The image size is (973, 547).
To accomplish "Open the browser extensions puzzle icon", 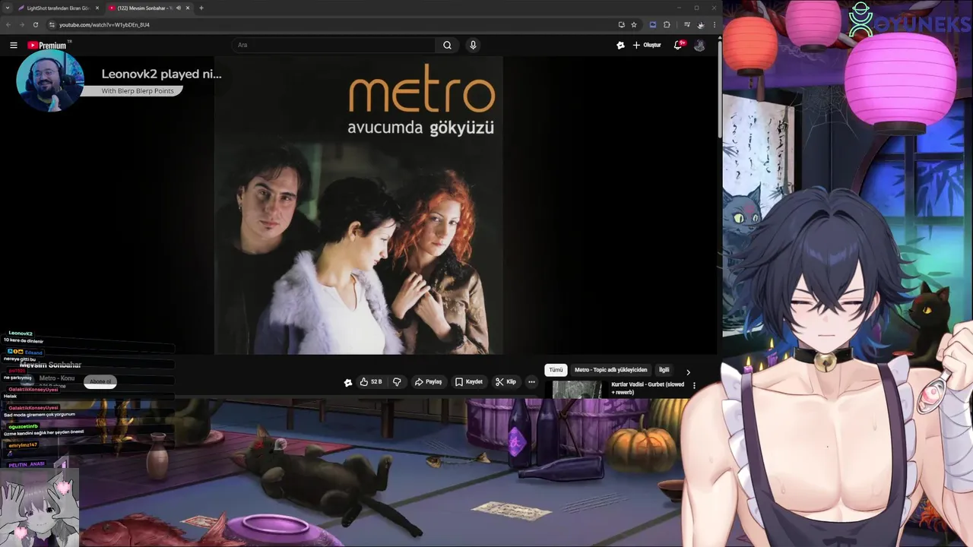I will click(x=667, y=24).
